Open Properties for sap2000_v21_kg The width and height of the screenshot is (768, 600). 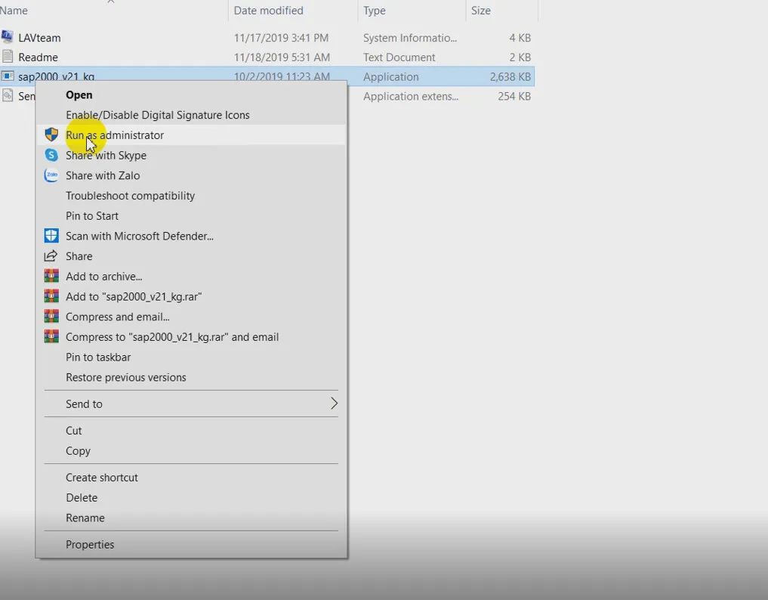pos(90,544)
